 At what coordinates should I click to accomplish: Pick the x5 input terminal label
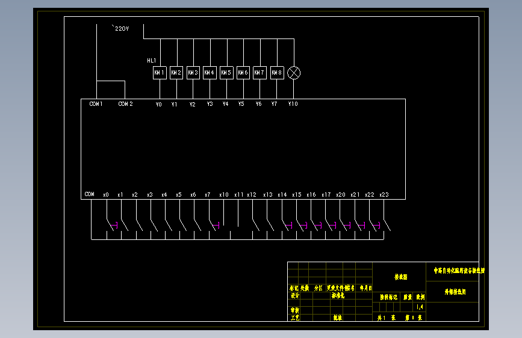179,195
